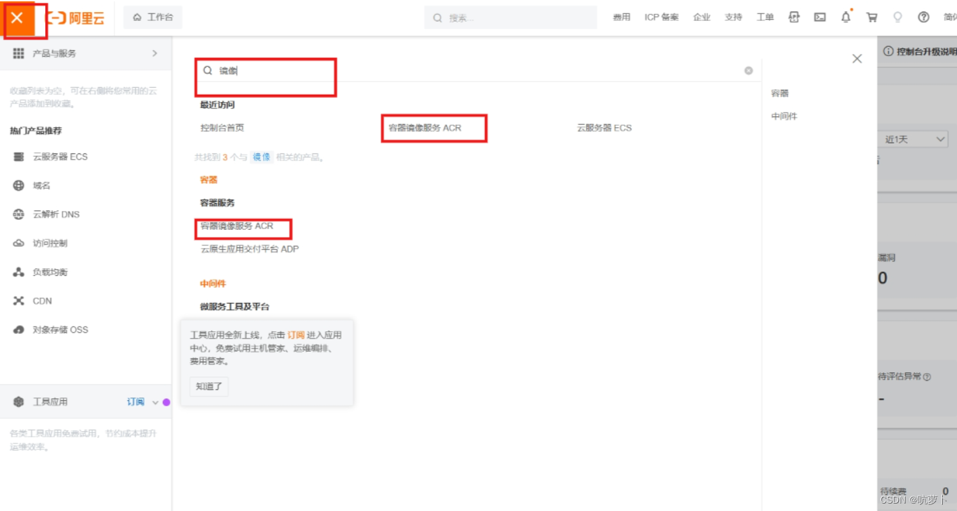Click the 知道了 button
Image resolution: width=957 pixels, height=511 pixels.
(209, 386)
